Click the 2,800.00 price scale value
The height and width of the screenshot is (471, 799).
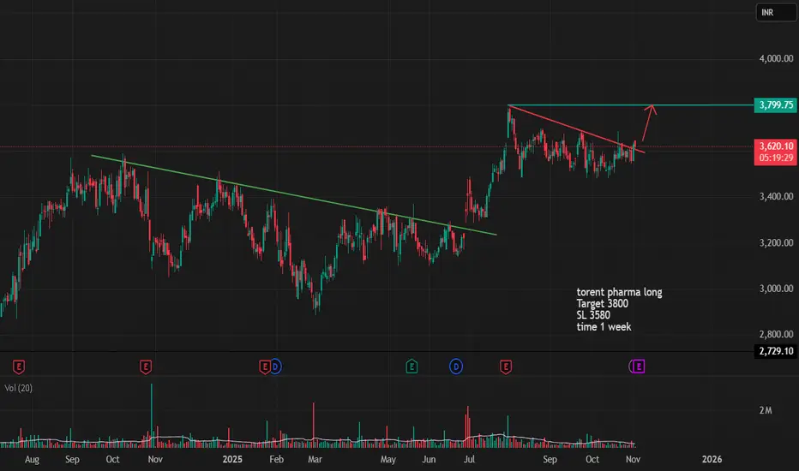(x=776, y=334)
